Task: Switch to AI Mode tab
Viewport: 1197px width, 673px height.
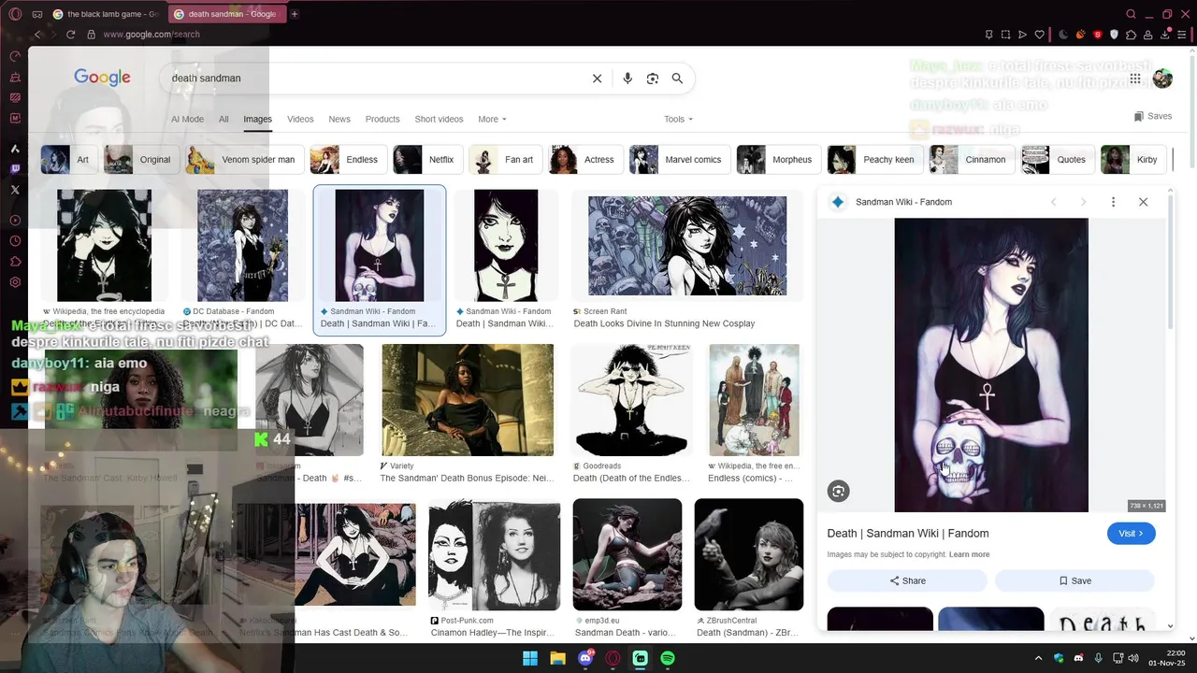Action: pos(187,120)
